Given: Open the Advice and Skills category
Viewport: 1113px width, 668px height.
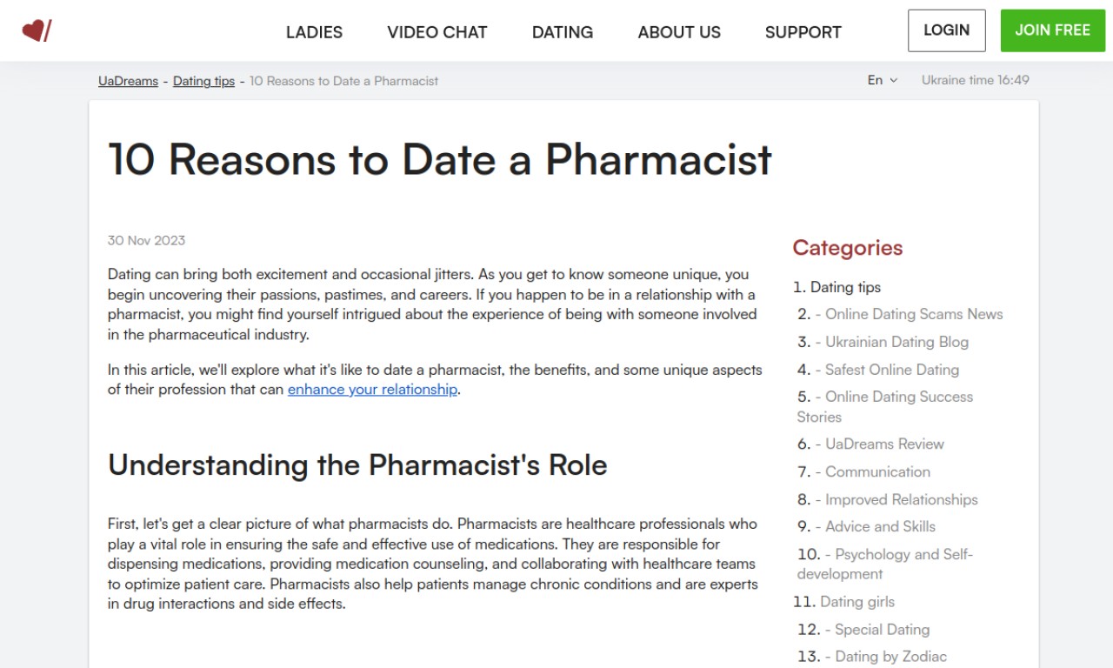Looking at the screenshot, I should (x=880, y=526).
